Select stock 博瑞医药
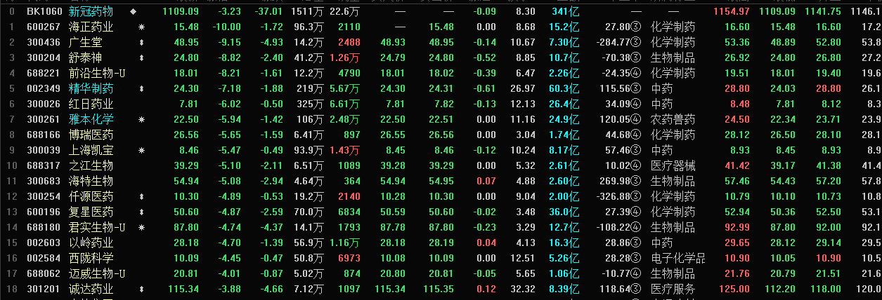Screen dimensions: 882x300 coord(91,135)
